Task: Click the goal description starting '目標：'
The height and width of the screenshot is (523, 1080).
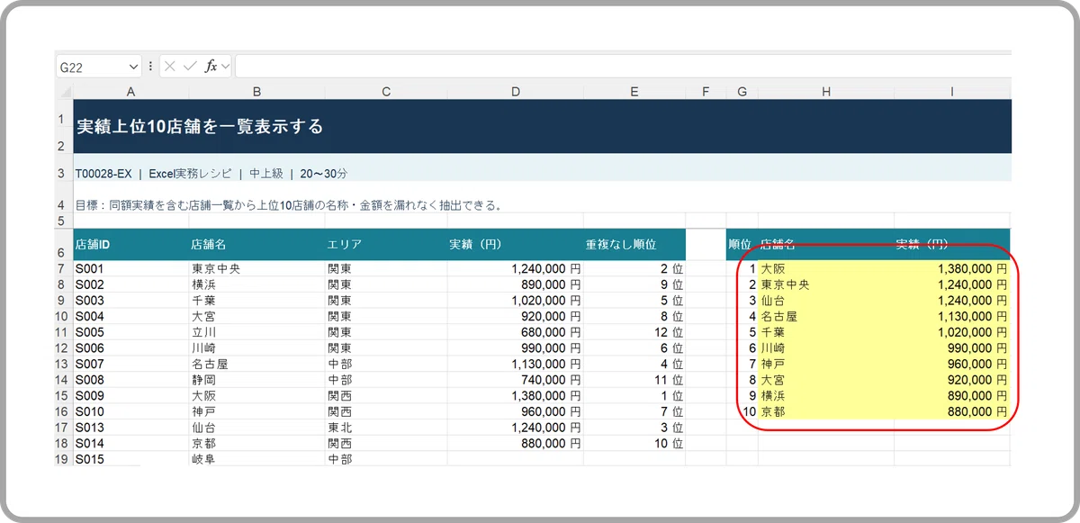Action: 288,205
